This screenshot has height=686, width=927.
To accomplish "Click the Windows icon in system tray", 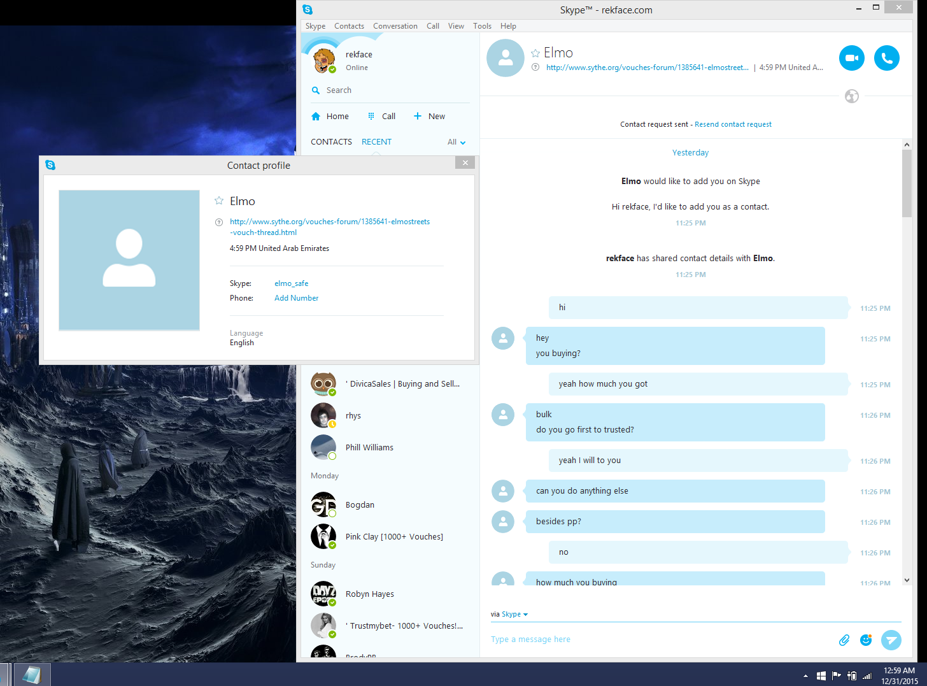I will [x=821, y=676].
